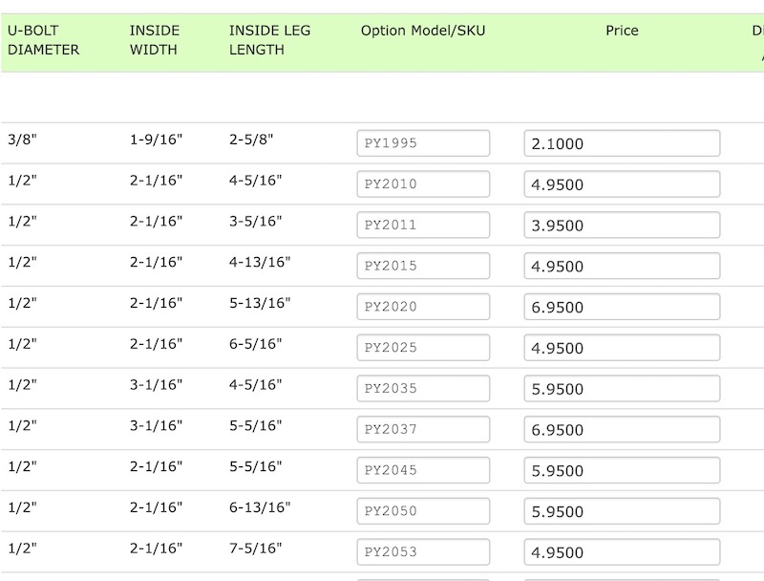The image size is (764, 581).
Task: Select the 3-5/16" leg length cell
Action: click(255, 222)
